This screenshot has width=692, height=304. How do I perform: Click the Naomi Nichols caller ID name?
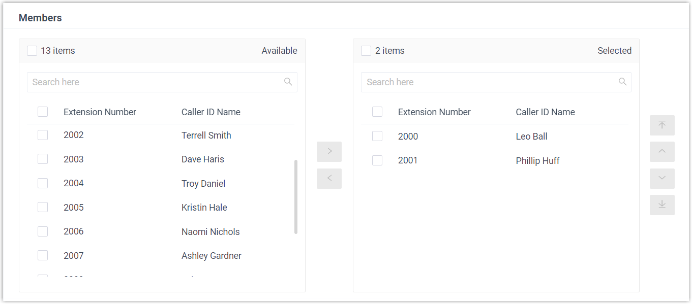[210, 231]
